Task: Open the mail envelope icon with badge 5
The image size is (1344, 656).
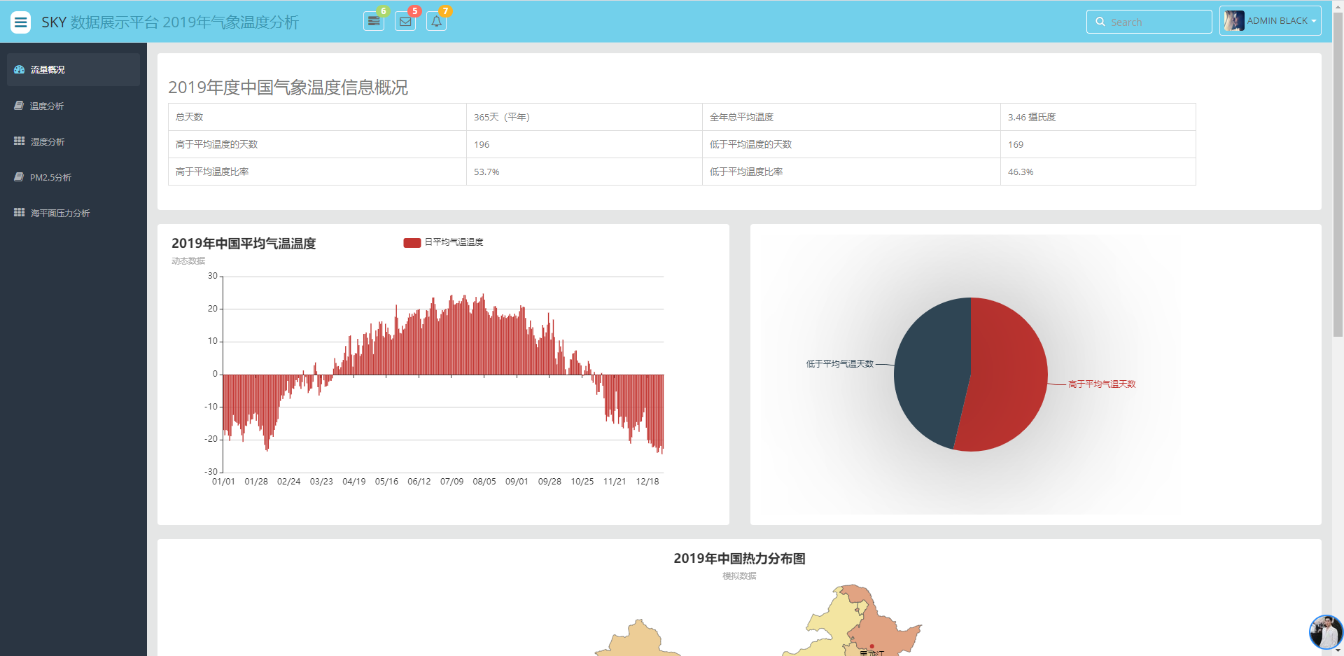Action: 405,21
